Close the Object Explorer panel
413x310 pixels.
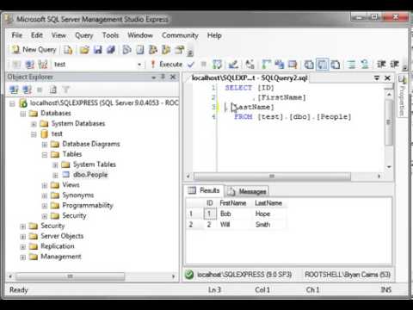pos(173,77)
